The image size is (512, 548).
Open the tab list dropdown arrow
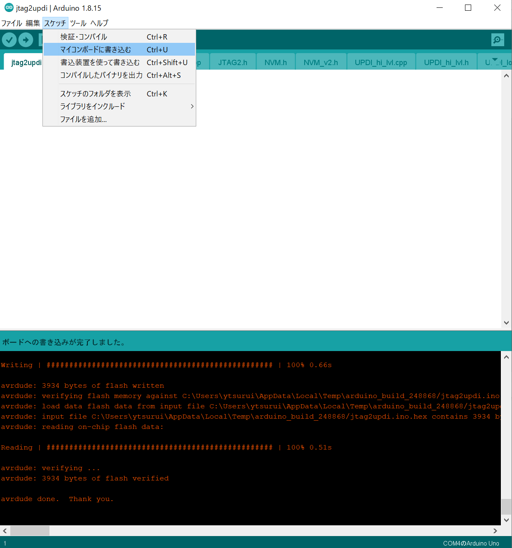495,60
